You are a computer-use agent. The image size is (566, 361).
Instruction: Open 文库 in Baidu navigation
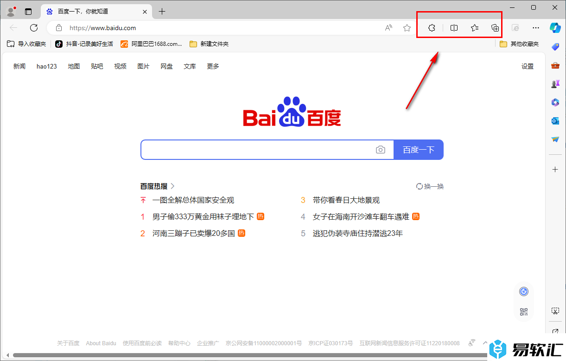tap(190, 66)
